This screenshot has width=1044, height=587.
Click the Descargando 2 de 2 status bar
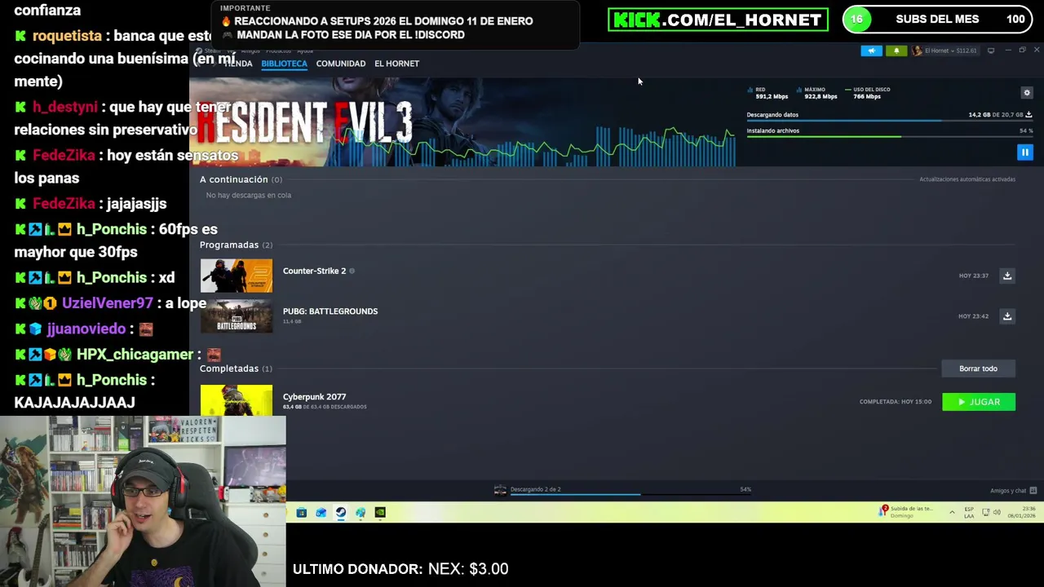click(x=622, y=490)
